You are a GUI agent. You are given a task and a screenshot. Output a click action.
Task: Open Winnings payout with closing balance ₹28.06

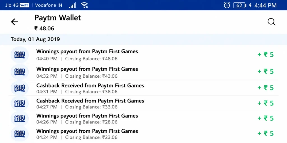pos(143,118)
